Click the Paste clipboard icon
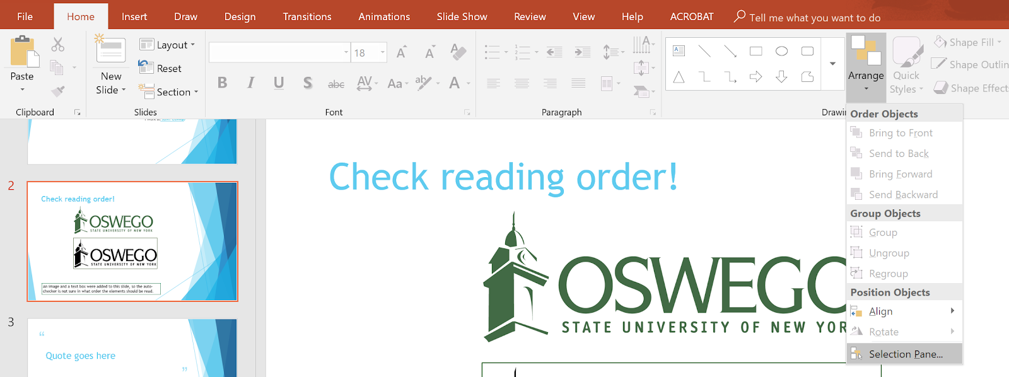 (23, 52)
